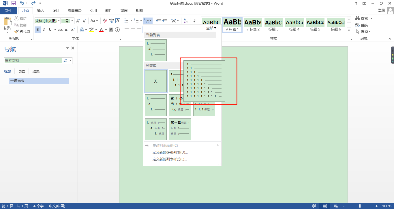Open navigation search options dropdown

70,61
